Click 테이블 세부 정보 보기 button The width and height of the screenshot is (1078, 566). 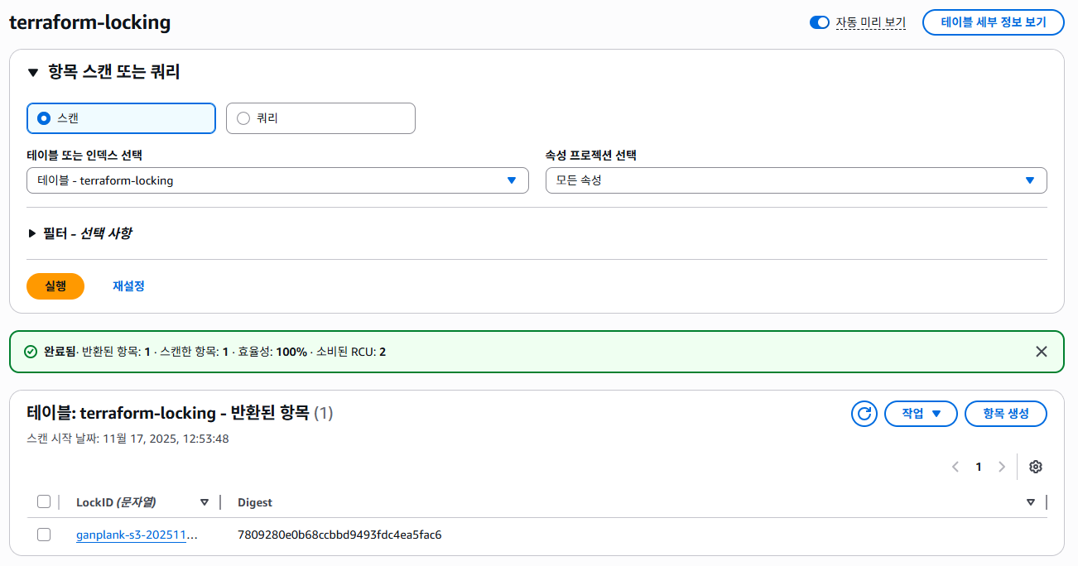point(994,22)
